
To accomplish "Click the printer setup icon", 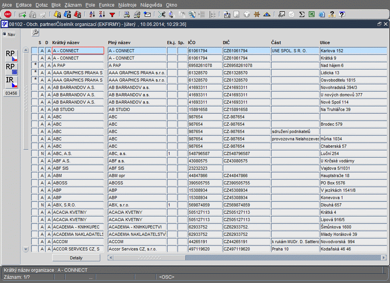I will click(x=137, y=15).
